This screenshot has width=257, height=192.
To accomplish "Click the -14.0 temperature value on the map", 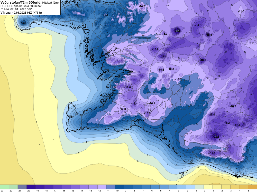I will click(x=142, y=6).
